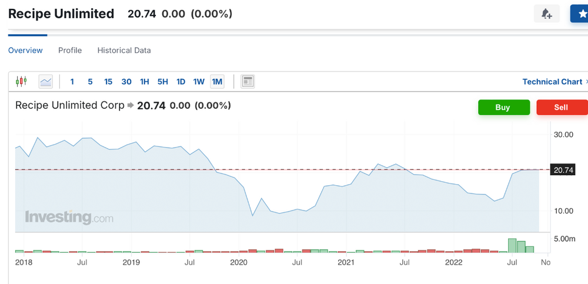
Task: Click the tall green July 2022 volume bar
Action: point(512,245)
